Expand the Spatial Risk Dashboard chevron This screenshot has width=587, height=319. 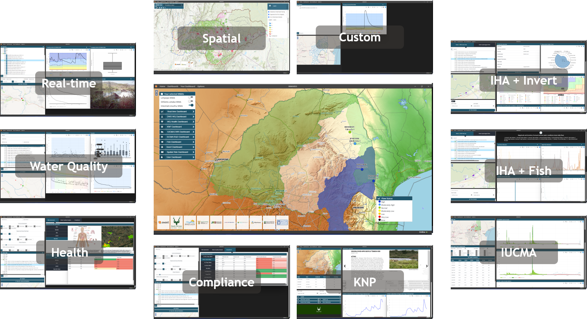coord(193,152)
